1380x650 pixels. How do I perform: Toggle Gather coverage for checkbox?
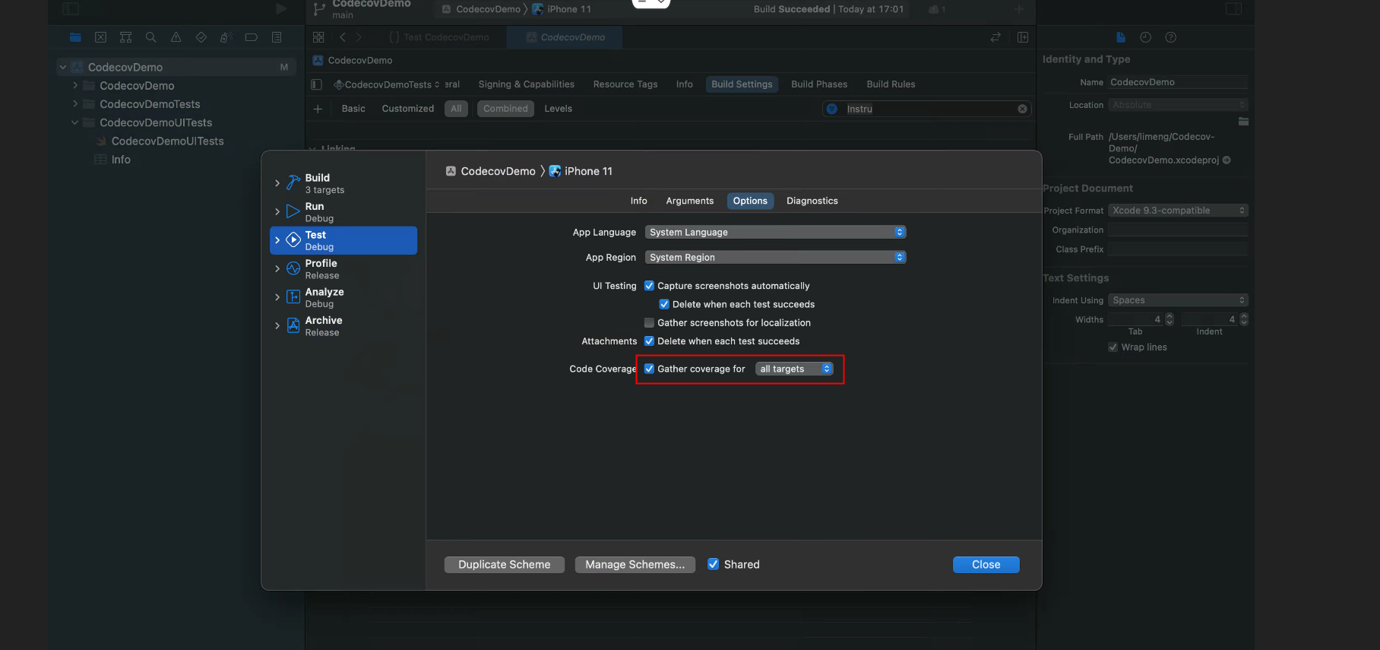click(x=649, y=369)
